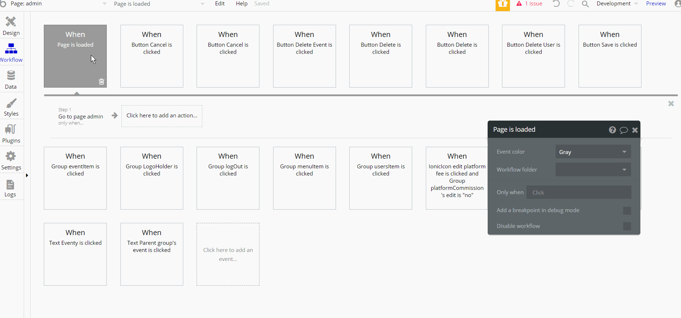Viewport: 681px width, 318px height.
Task: Select the Group usersItem is clicked event
Action: tap(381, 178)
